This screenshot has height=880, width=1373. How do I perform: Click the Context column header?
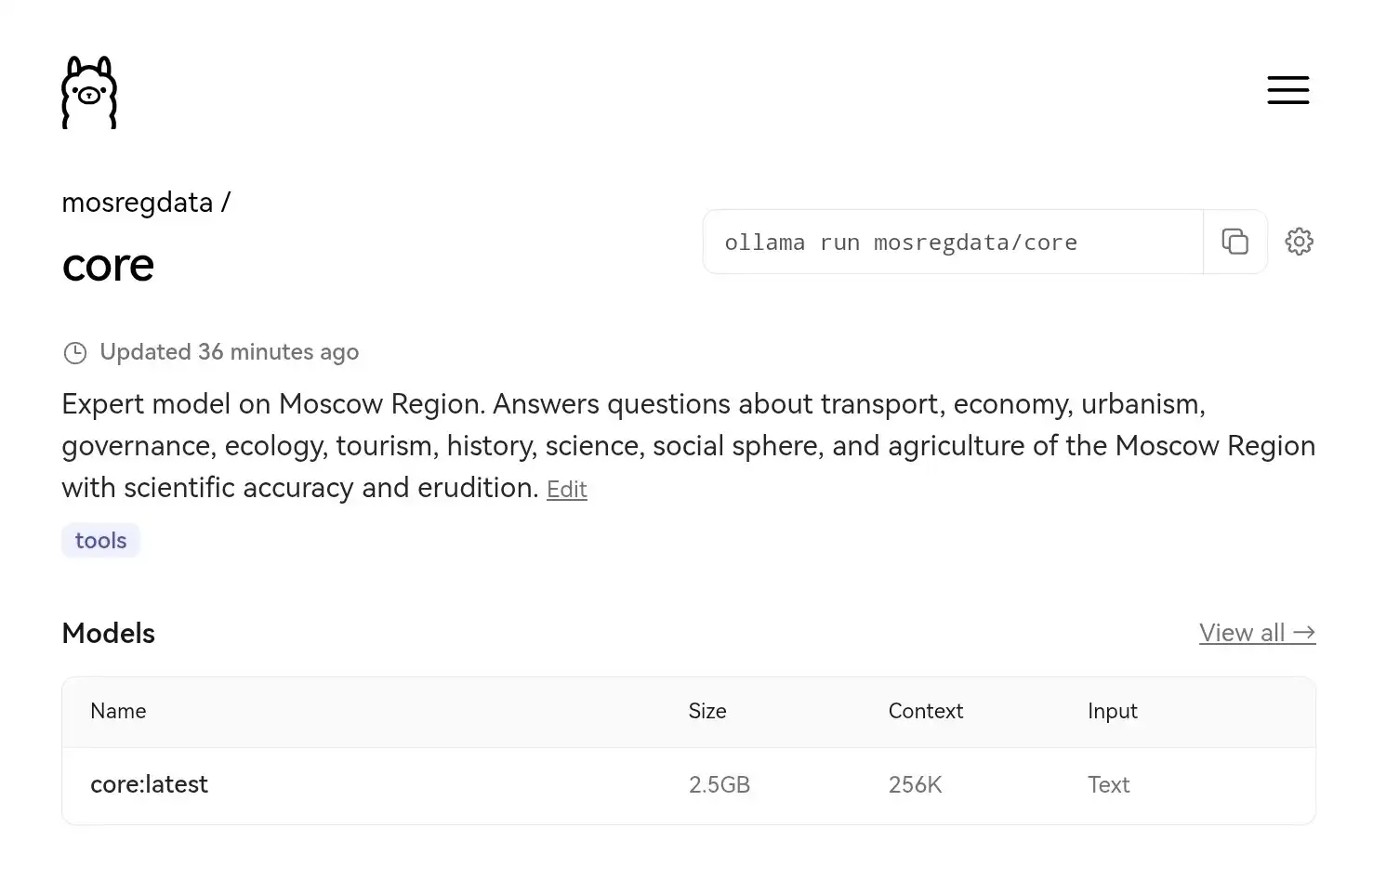coord(925,711)
